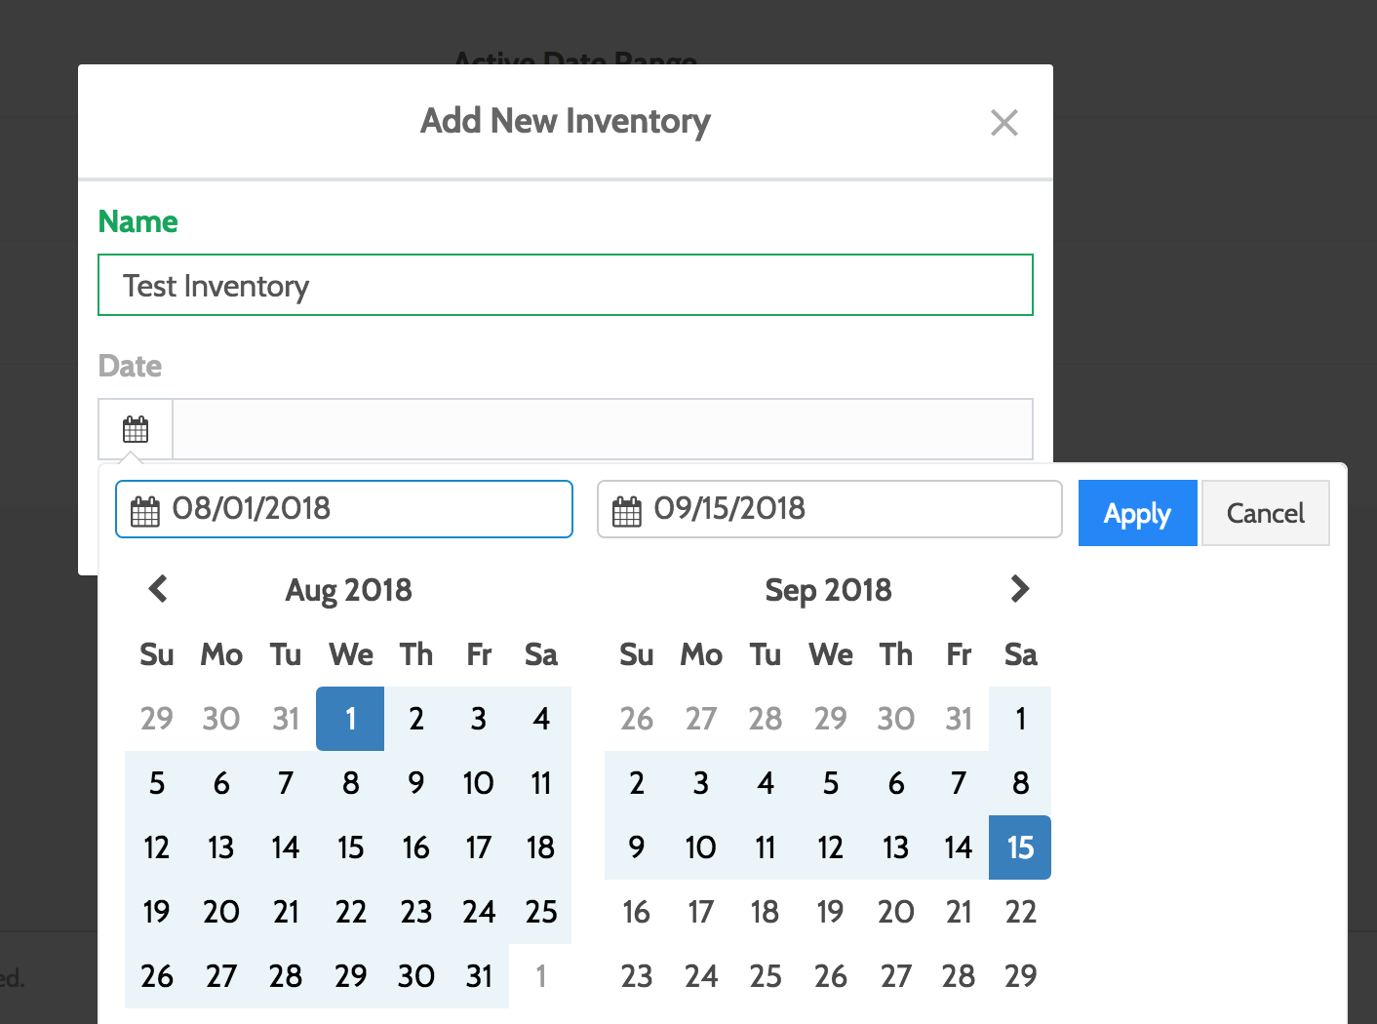Viewport: 1377px width, 1024px height.
Task: Select September 12 in the right calendar
Action: (x=830, y=847)
